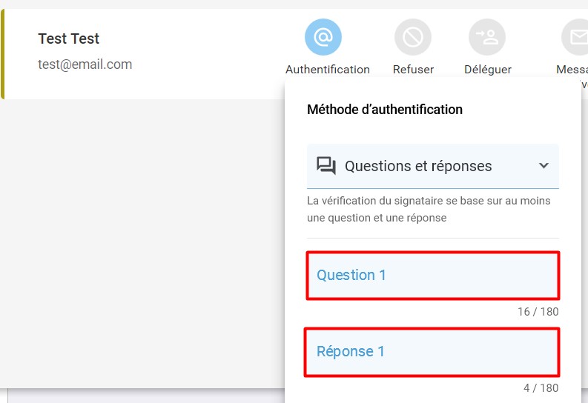Click the blue Authentification @ icon
This screenshot has width=588, height=403.
coord(323,37)
